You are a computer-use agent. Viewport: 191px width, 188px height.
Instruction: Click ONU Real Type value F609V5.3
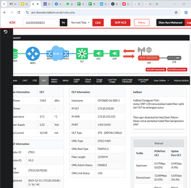(103, 149)
